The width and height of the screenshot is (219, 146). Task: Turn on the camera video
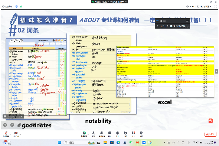pyautogui.click(x=16, y=134)
